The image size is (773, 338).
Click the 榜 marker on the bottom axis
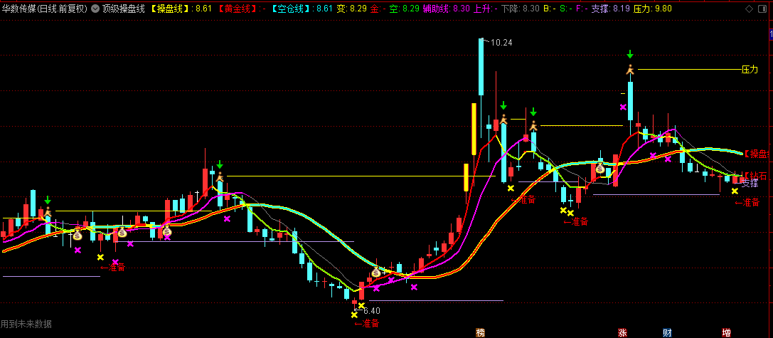(x=480, y=332)
